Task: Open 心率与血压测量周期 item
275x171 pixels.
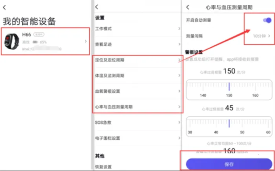Action: click(x=137, y=106)
